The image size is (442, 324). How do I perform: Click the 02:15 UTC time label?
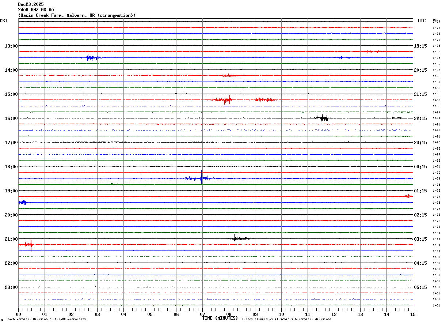(x=420, y=215)
